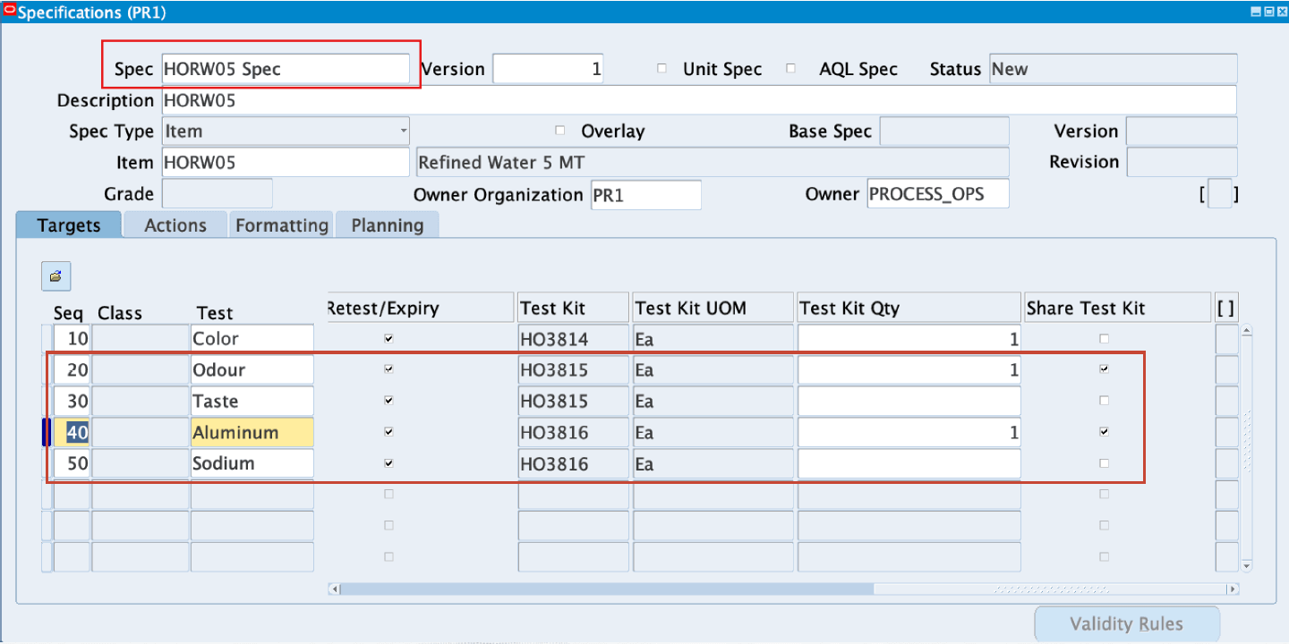Click the Owner field PROCESS_OPS
This screenshot has width=1289, height=644.
click(x=938, y=193)
